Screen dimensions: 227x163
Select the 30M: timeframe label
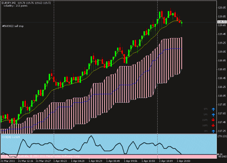coord(205,126)
